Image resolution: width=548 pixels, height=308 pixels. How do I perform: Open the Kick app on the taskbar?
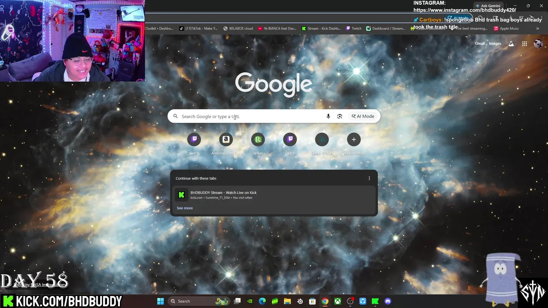(375, 301)
